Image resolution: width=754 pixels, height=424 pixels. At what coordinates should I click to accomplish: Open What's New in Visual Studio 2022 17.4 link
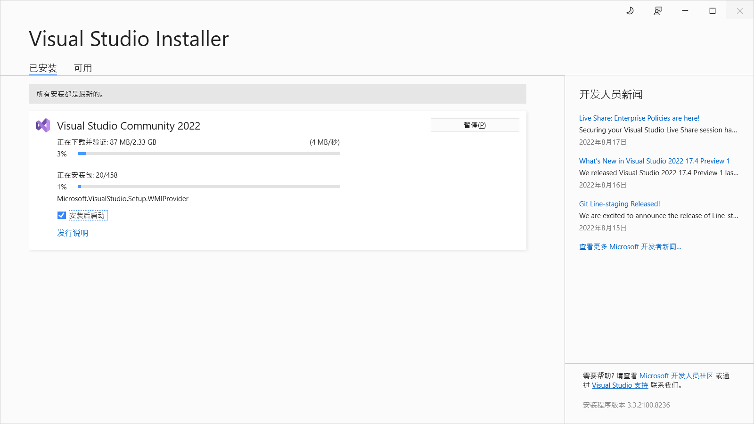coord(654,161)
